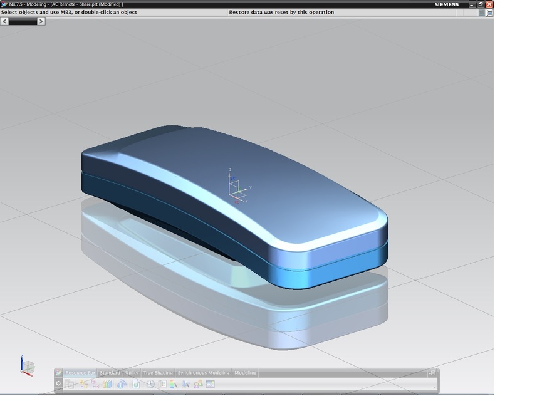Screen dimensions: 547x401
Task: Open the Part Navigator panel
Action: coord(96,383)
